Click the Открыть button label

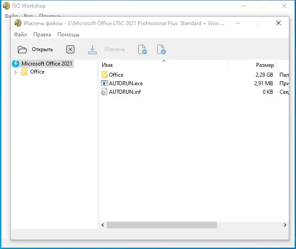pyautogui.click(x=42, y=49)
